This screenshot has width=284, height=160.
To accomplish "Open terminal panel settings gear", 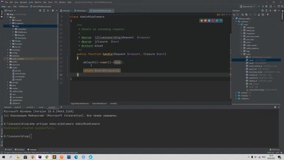I will [x=275, y=107].
